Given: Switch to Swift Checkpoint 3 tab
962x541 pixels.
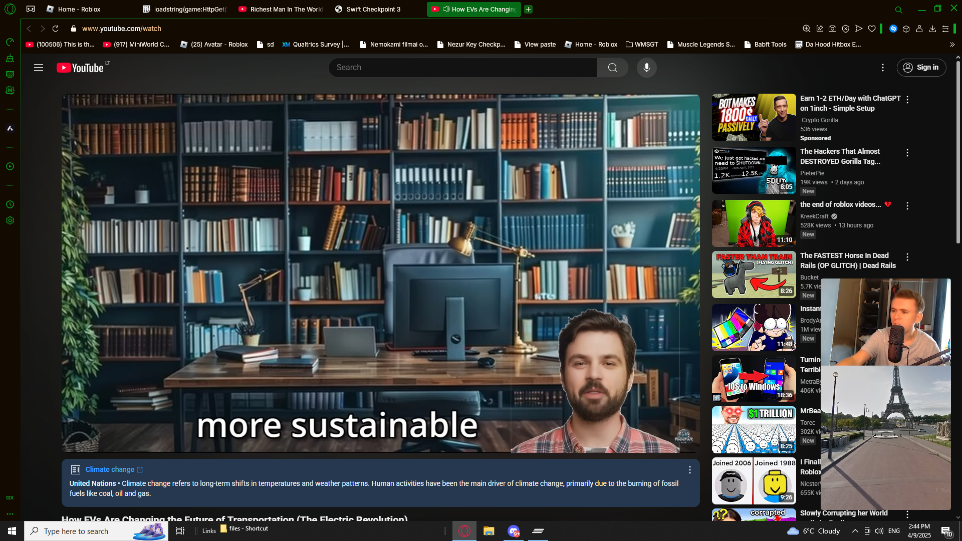Looking at the screenshot, I should pos(373,9).
